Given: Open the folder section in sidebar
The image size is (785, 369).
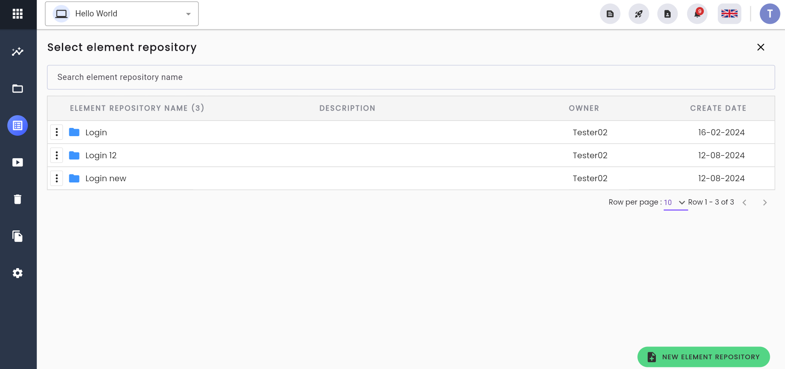Looking at the screenshot, I should (18, 89).
